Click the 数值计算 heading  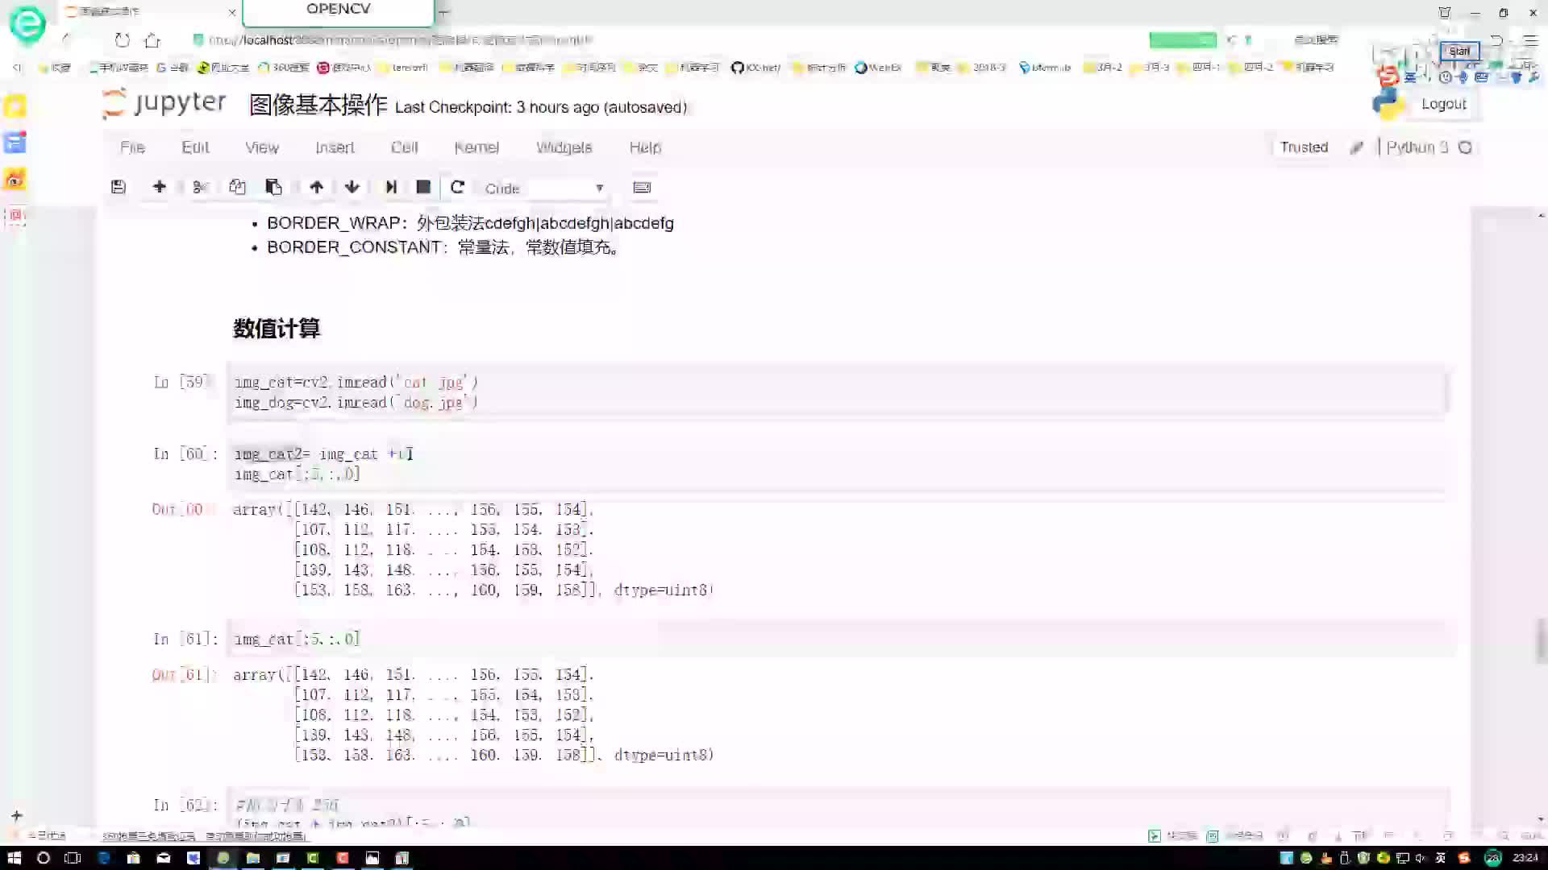point(277,329)
